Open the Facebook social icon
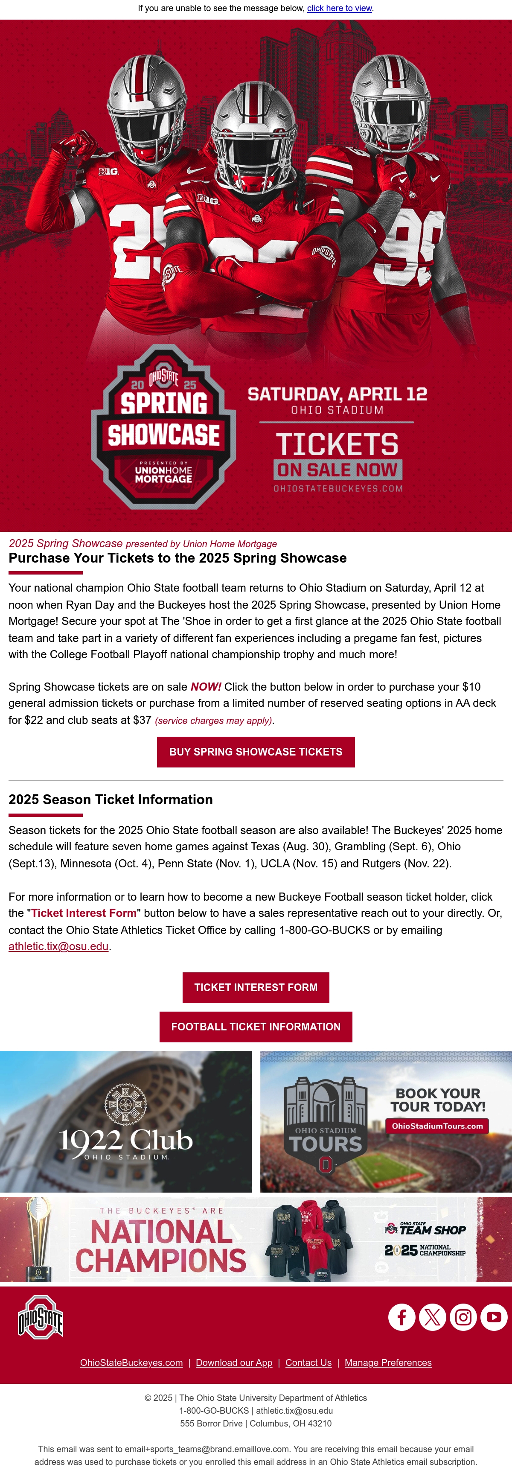This screenshot has width=512, height=1482. 401,1317
